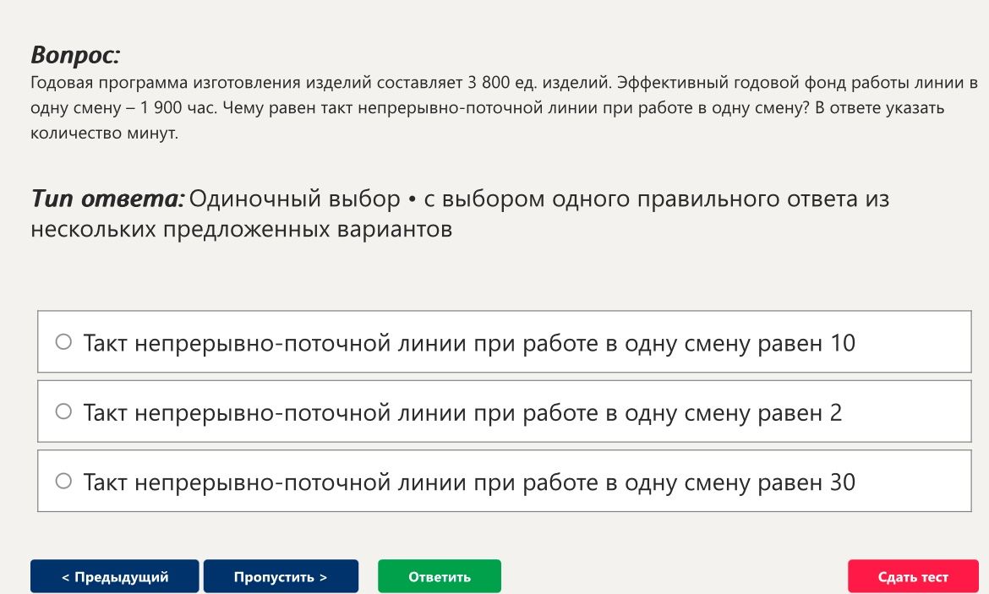Select the radio button for answer 10
Screen dimensions: 989x594
tap(63, 341)
